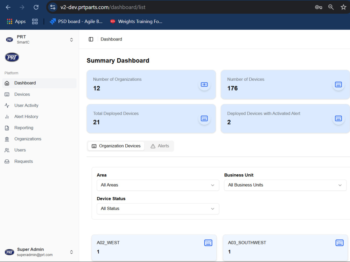Image resolution: width=350 pixels, height=262 pixels.
Task: Go back with the browser back arrow
Action: pyautogui.click(x=8, y=7)
